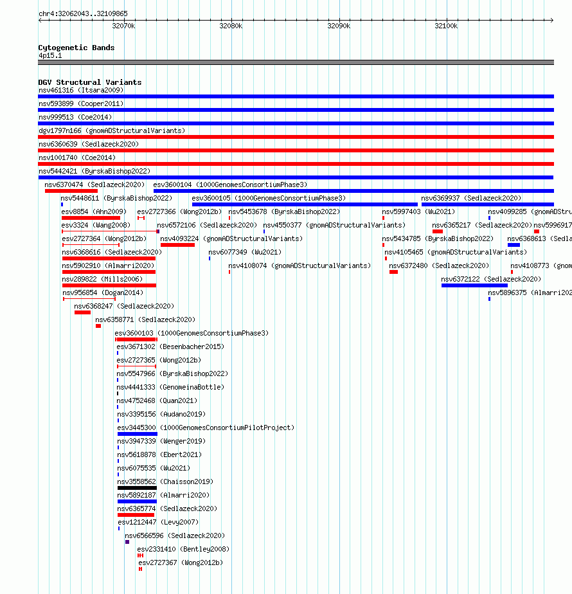The height and width of the screenshot is (594, 572).
Task: Click the blue nsv6372122 (Sedlazeck2020) bar
Action: pos(474,285)
